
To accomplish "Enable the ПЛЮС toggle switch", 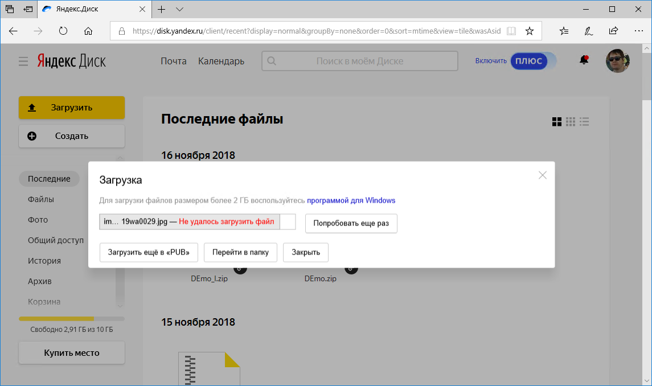I will (x=533, y=61).
